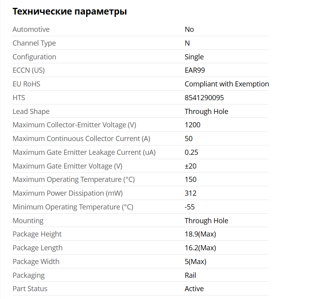Click the Packaging value Rail
This screenshot has width=316, height=299.
190,275
